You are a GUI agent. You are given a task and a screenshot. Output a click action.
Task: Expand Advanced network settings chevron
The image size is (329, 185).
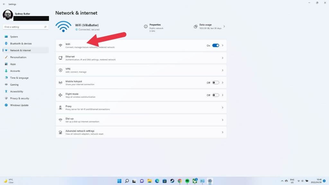(223, 132)
